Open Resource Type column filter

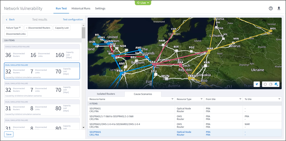(201, 99)
